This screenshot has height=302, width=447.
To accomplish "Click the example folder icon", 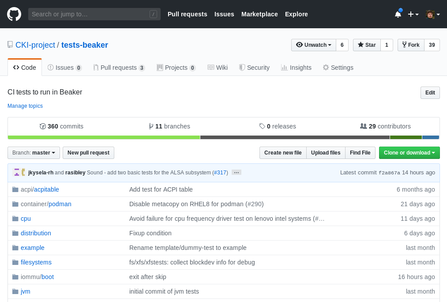I will coord(15,248).
